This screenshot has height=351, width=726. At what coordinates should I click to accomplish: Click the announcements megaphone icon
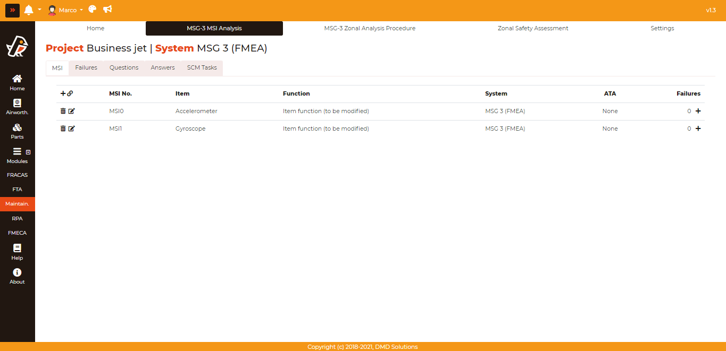pyautogui.click(x=107, y=10)
